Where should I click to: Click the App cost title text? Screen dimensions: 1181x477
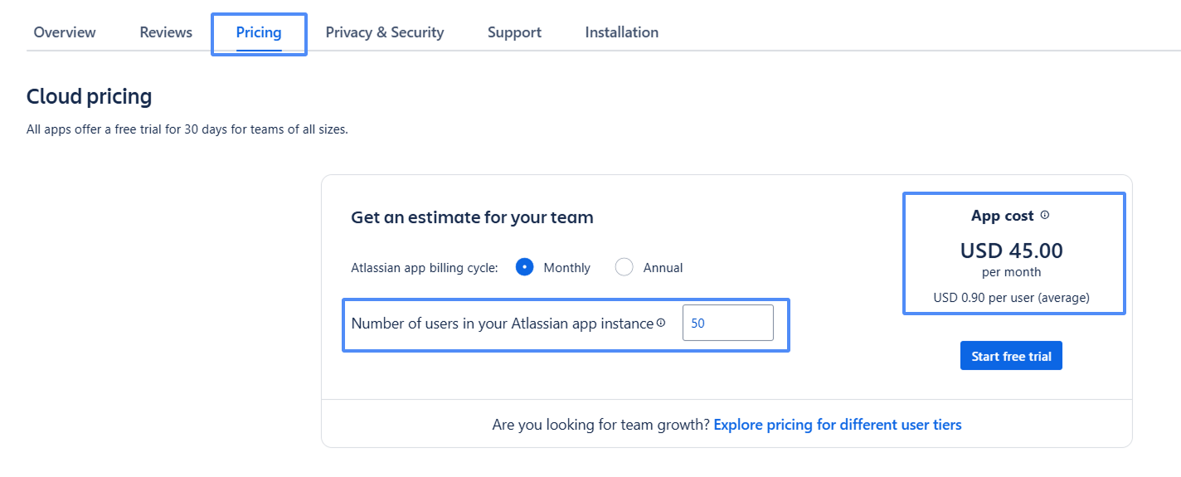pyautogui.click(x=1003, y=216)
